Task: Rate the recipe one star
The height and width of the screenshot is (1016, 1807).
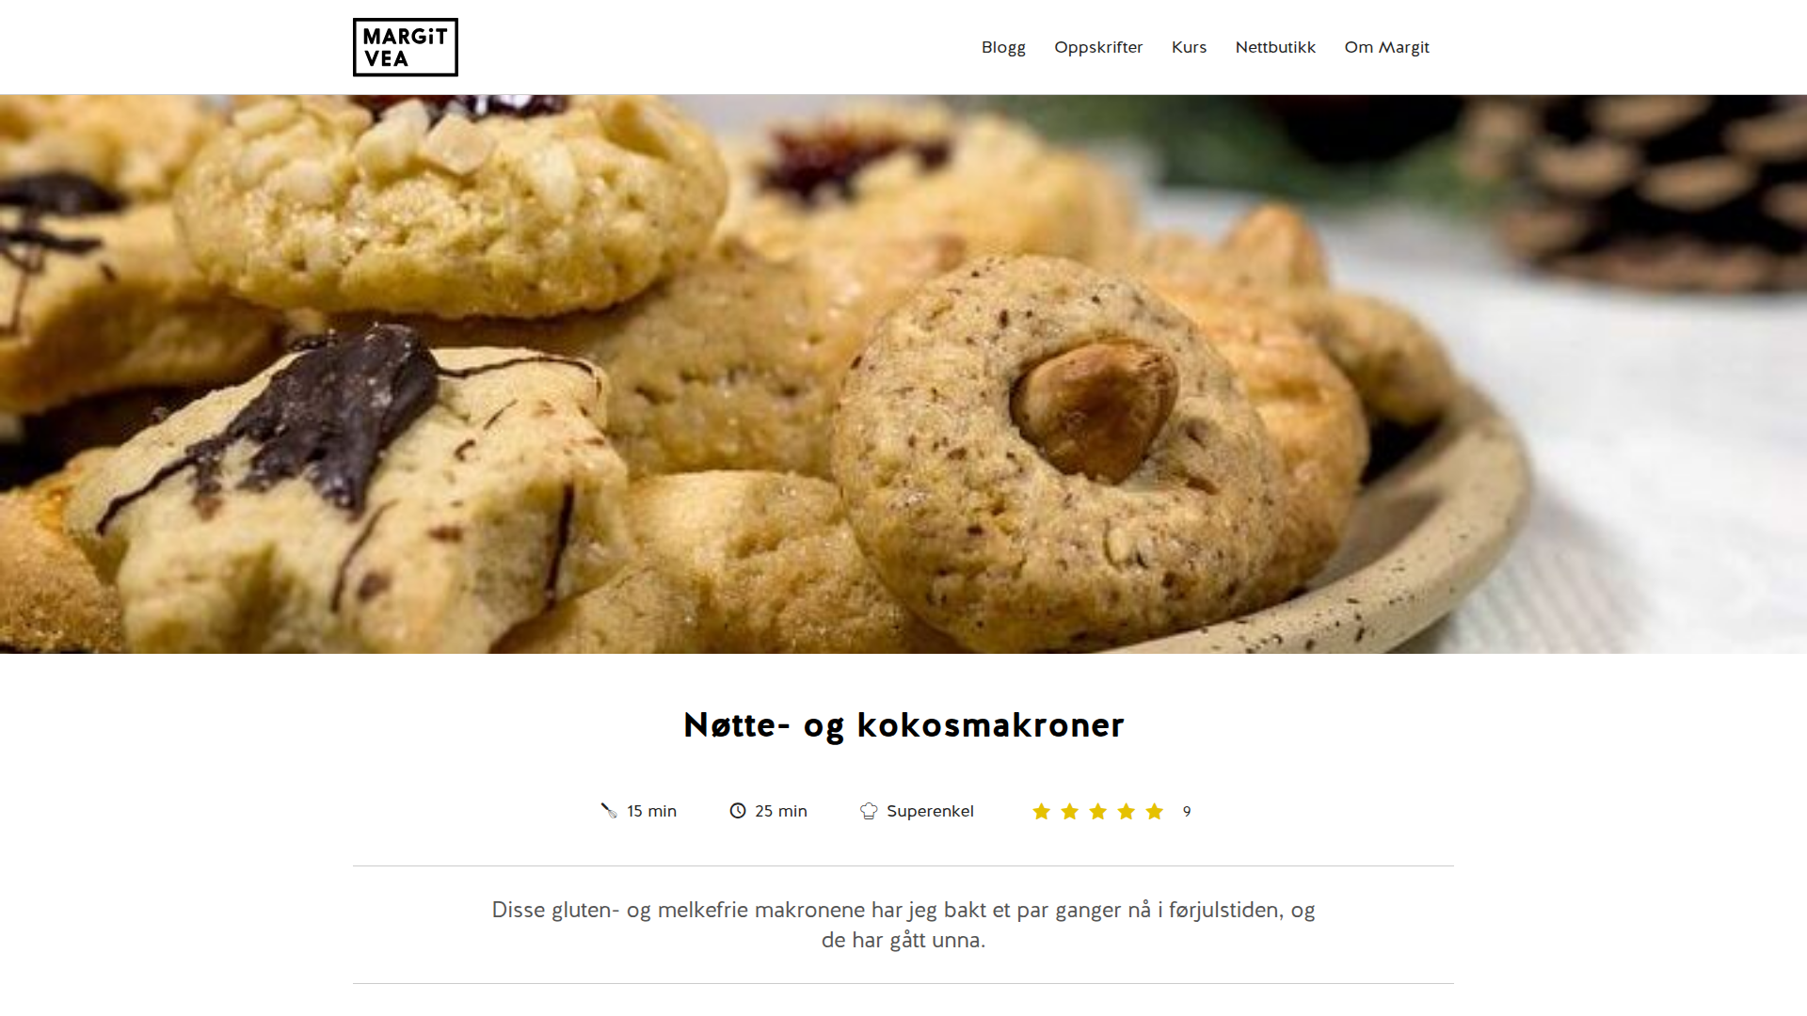Action: pos(1041,811)
